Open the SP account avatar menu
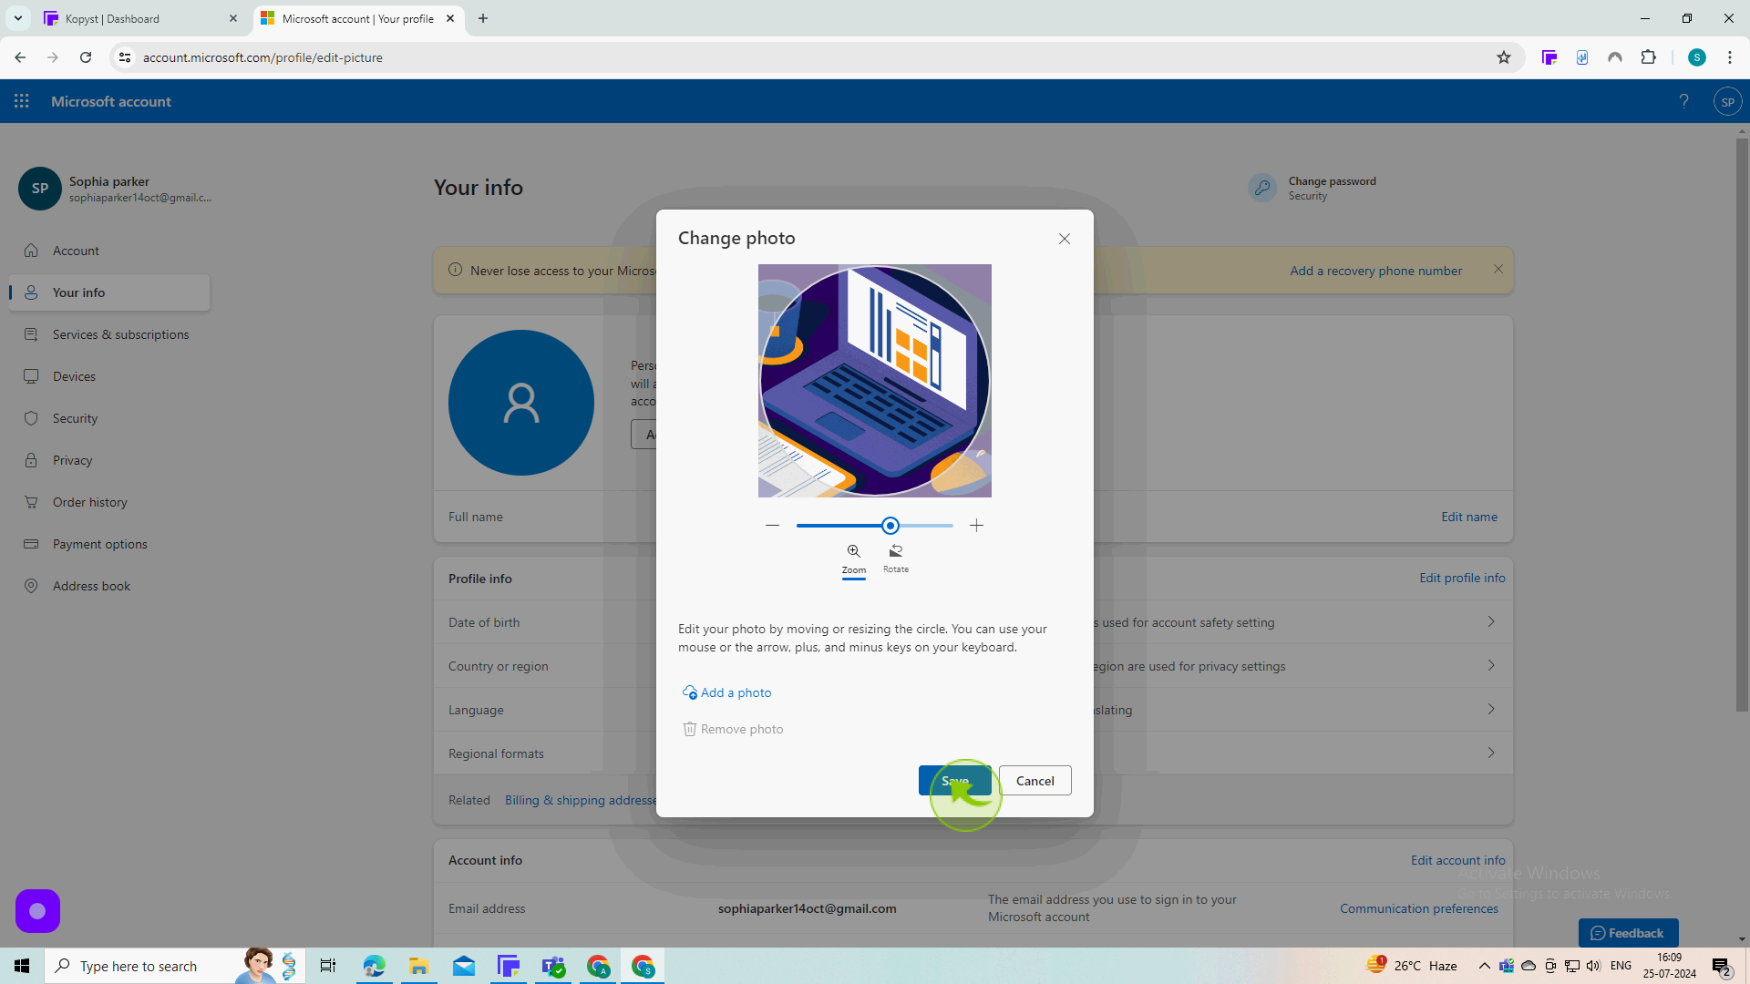 point(1727,101)
